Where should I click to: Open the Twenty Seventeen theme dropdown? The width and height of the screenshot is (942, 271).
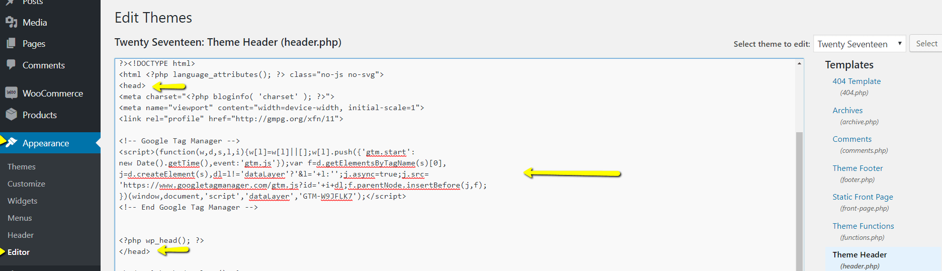pos(859,44)
